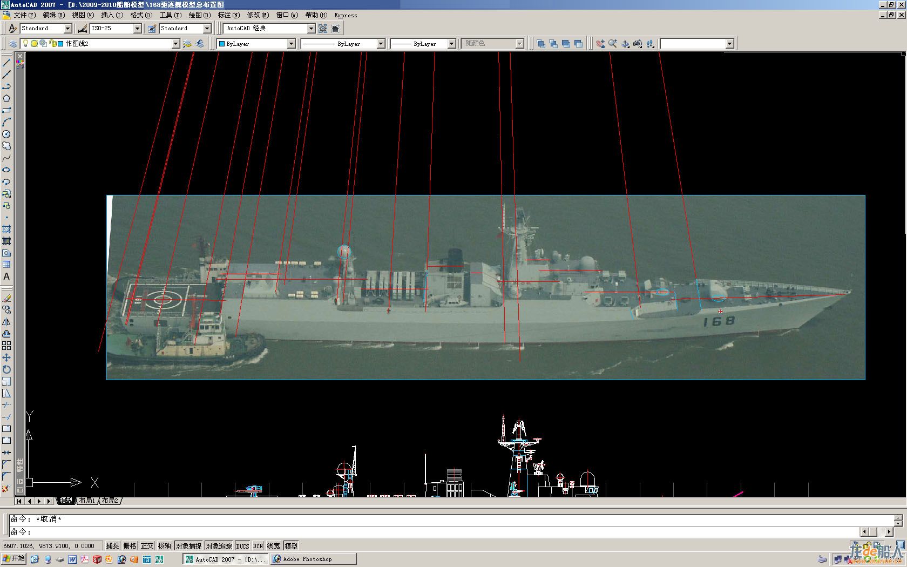Open the 视图(V) menu

[83, 15]
